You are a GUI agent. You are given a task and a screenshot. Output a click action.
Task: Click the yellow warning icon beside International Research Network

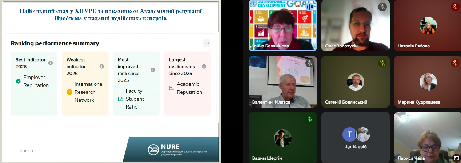pyautogui.click(x=69, y=92)
